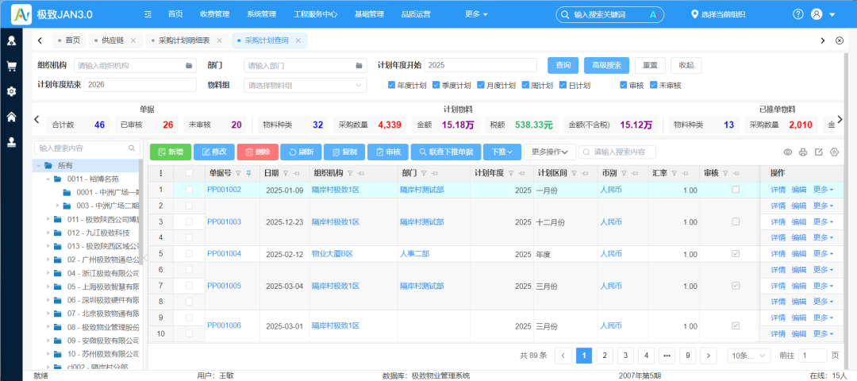Click the menu collapse icon beside 首页

tap(148, 15)
